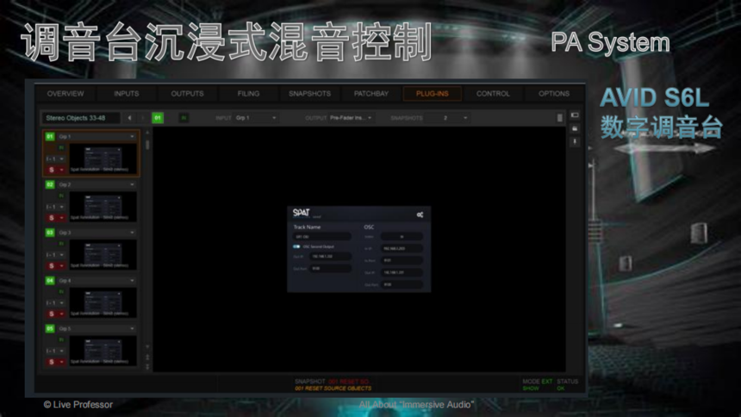
Task: Click the previous rack arrow beside Stereo Objects
Action: pyautogui.click(x=129, y=118)
